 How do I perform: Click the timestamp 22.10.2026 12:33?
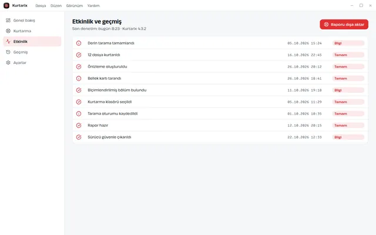304,137
